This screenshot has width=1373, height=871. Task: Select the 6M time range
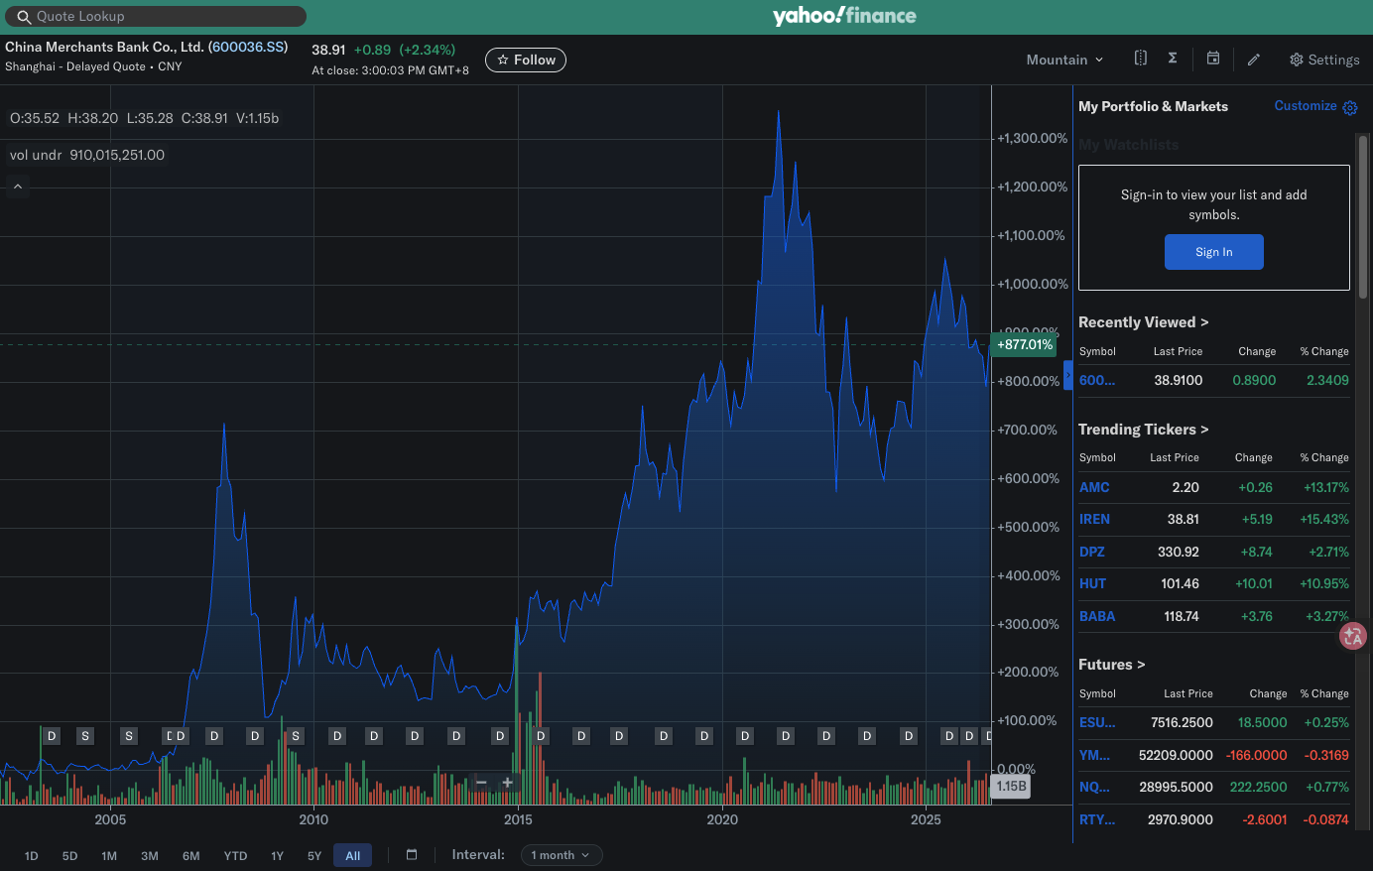(191, 855)
